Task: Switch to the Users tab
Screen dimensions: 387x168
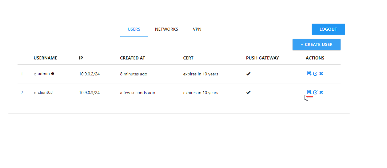Action: click(x=134, y=29)
